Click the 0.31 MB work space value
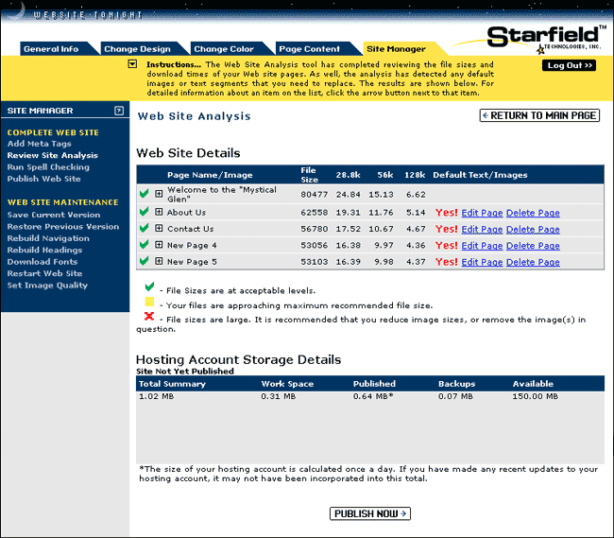This screenshot has width=614, height=538. [279, 396]
